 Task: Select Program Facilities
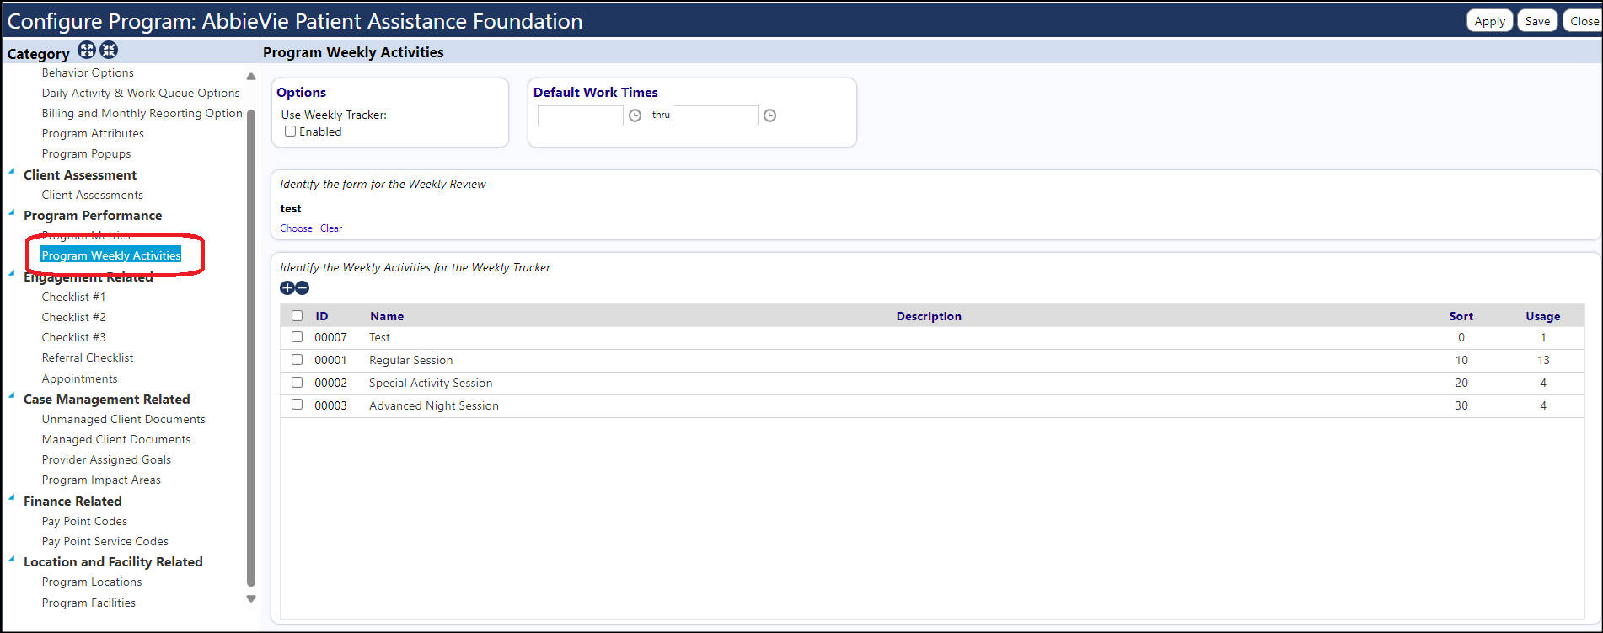88,603
